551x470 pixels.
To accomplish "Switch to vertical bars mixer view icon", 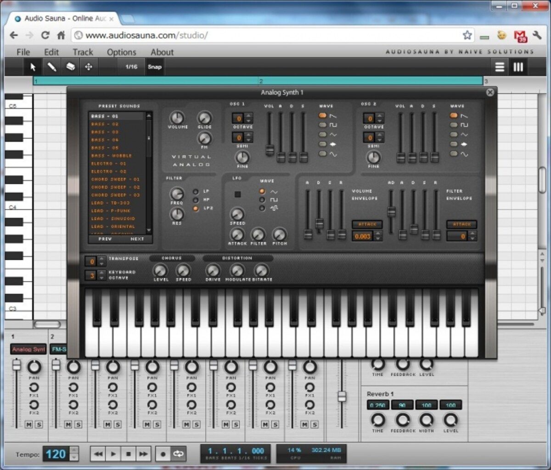I will 518,67.
